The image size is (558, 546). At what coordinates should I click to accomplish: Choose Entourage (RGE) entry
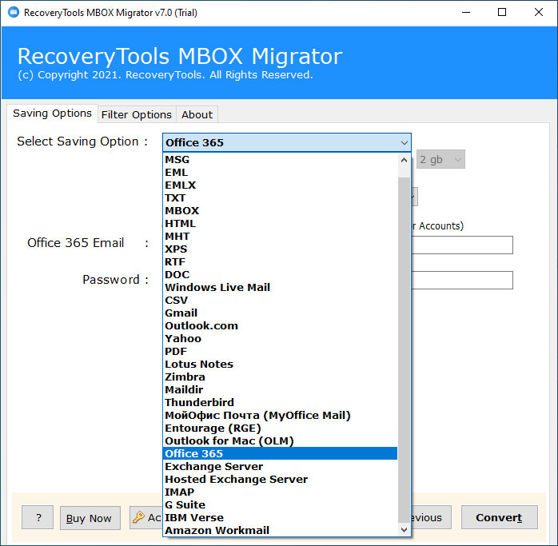coord(280,428)
